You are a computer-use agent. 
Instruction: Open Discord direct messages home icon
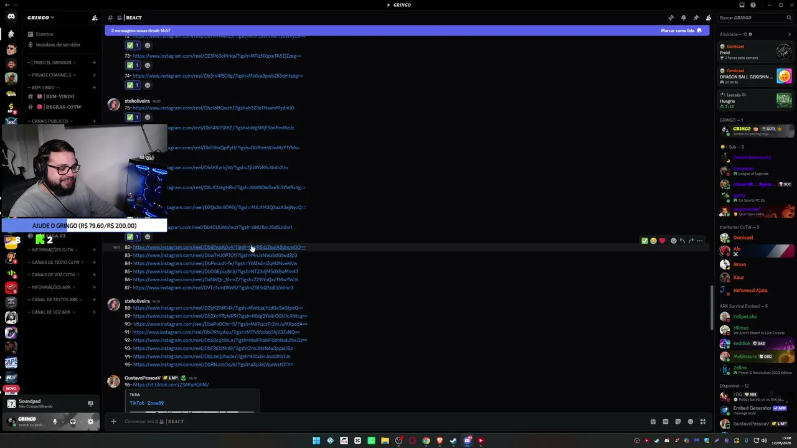coord(11,17)
